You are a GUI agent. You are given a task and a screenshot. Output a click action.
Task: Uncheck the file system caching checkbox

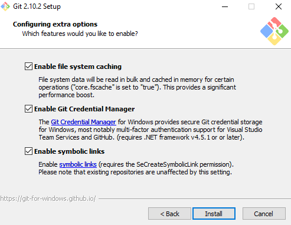pos(28,67)
